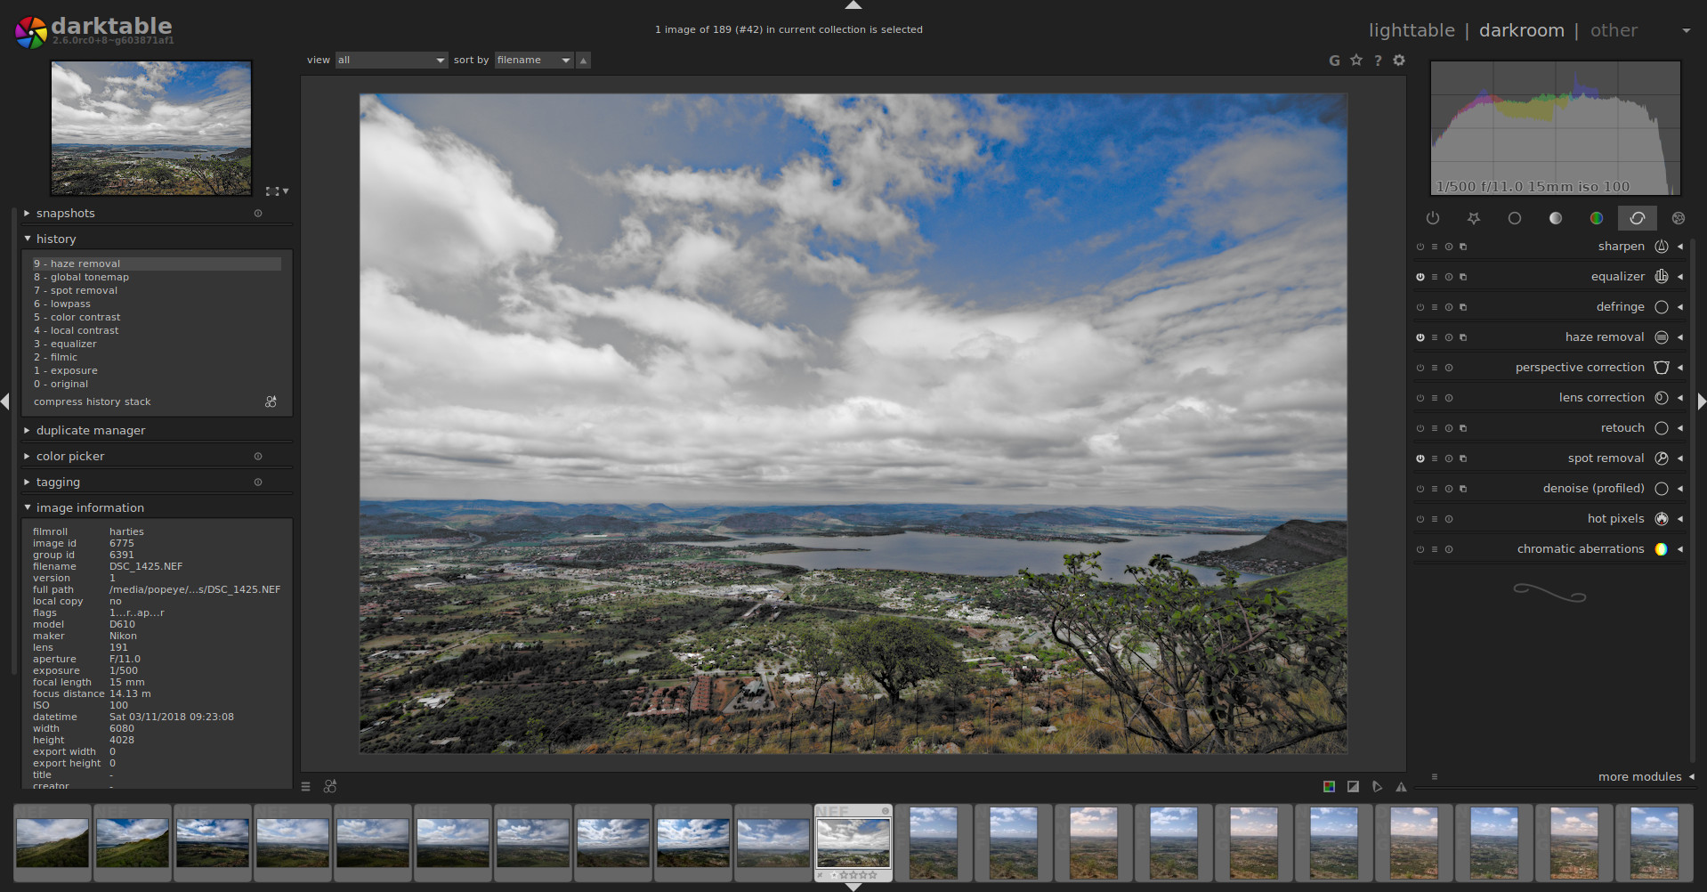Open the other views tab

coord(1613,30)
